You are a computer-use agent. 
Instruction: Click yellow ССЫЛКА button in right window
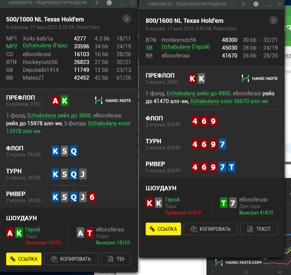click(163, 229)
